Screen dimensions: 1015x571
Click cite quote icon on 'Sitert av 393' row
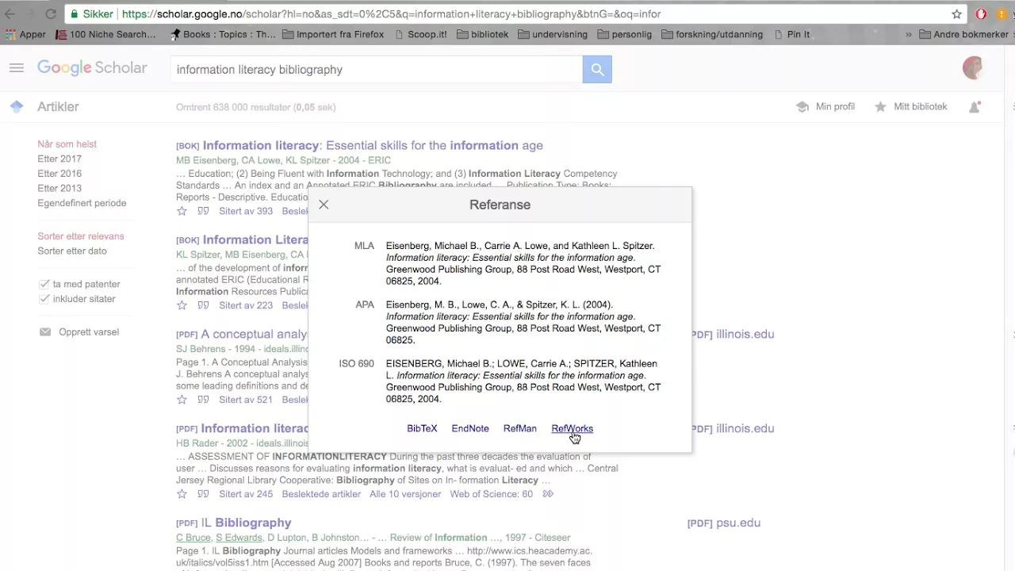pyautogui.click(x=203, y=211)
